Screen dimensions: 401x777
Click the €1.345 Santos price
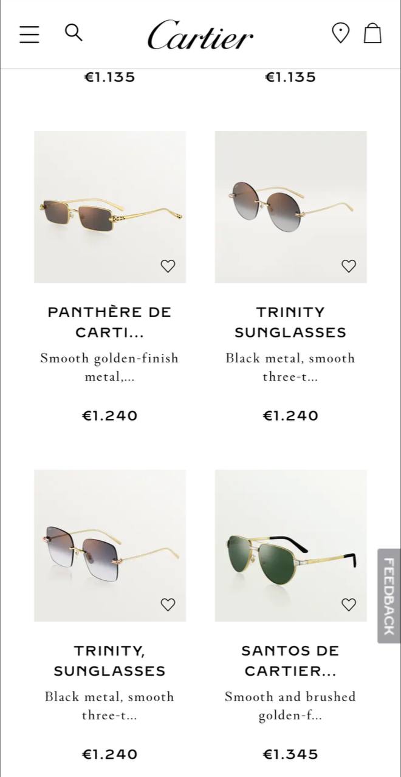[290, 755]
